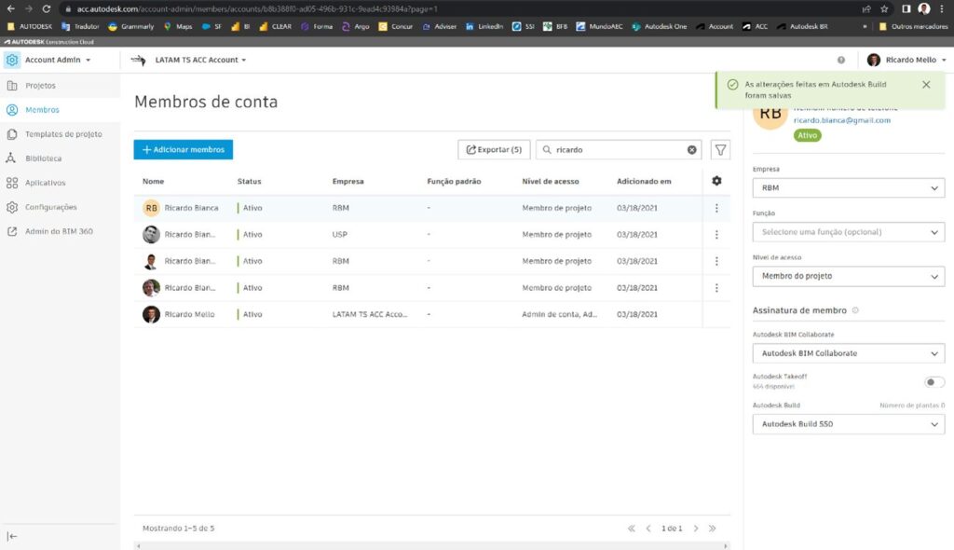
Task: Open Nível de acesso dropdown in panel
Action: click(848, 276)
